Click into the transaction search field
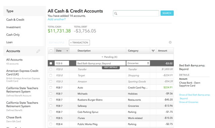The width and height of the screenshot is (215, 128). [136, 13]
